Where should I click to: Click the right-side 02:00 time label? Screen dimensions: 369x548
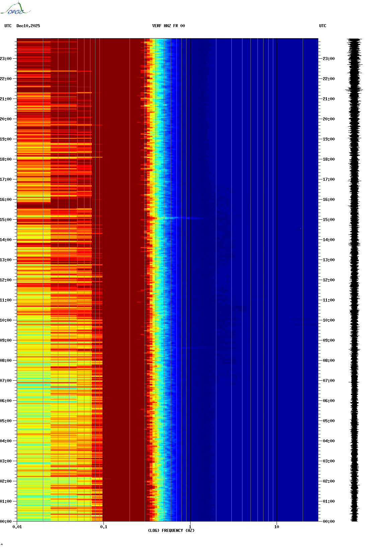[x=328, y=481]
